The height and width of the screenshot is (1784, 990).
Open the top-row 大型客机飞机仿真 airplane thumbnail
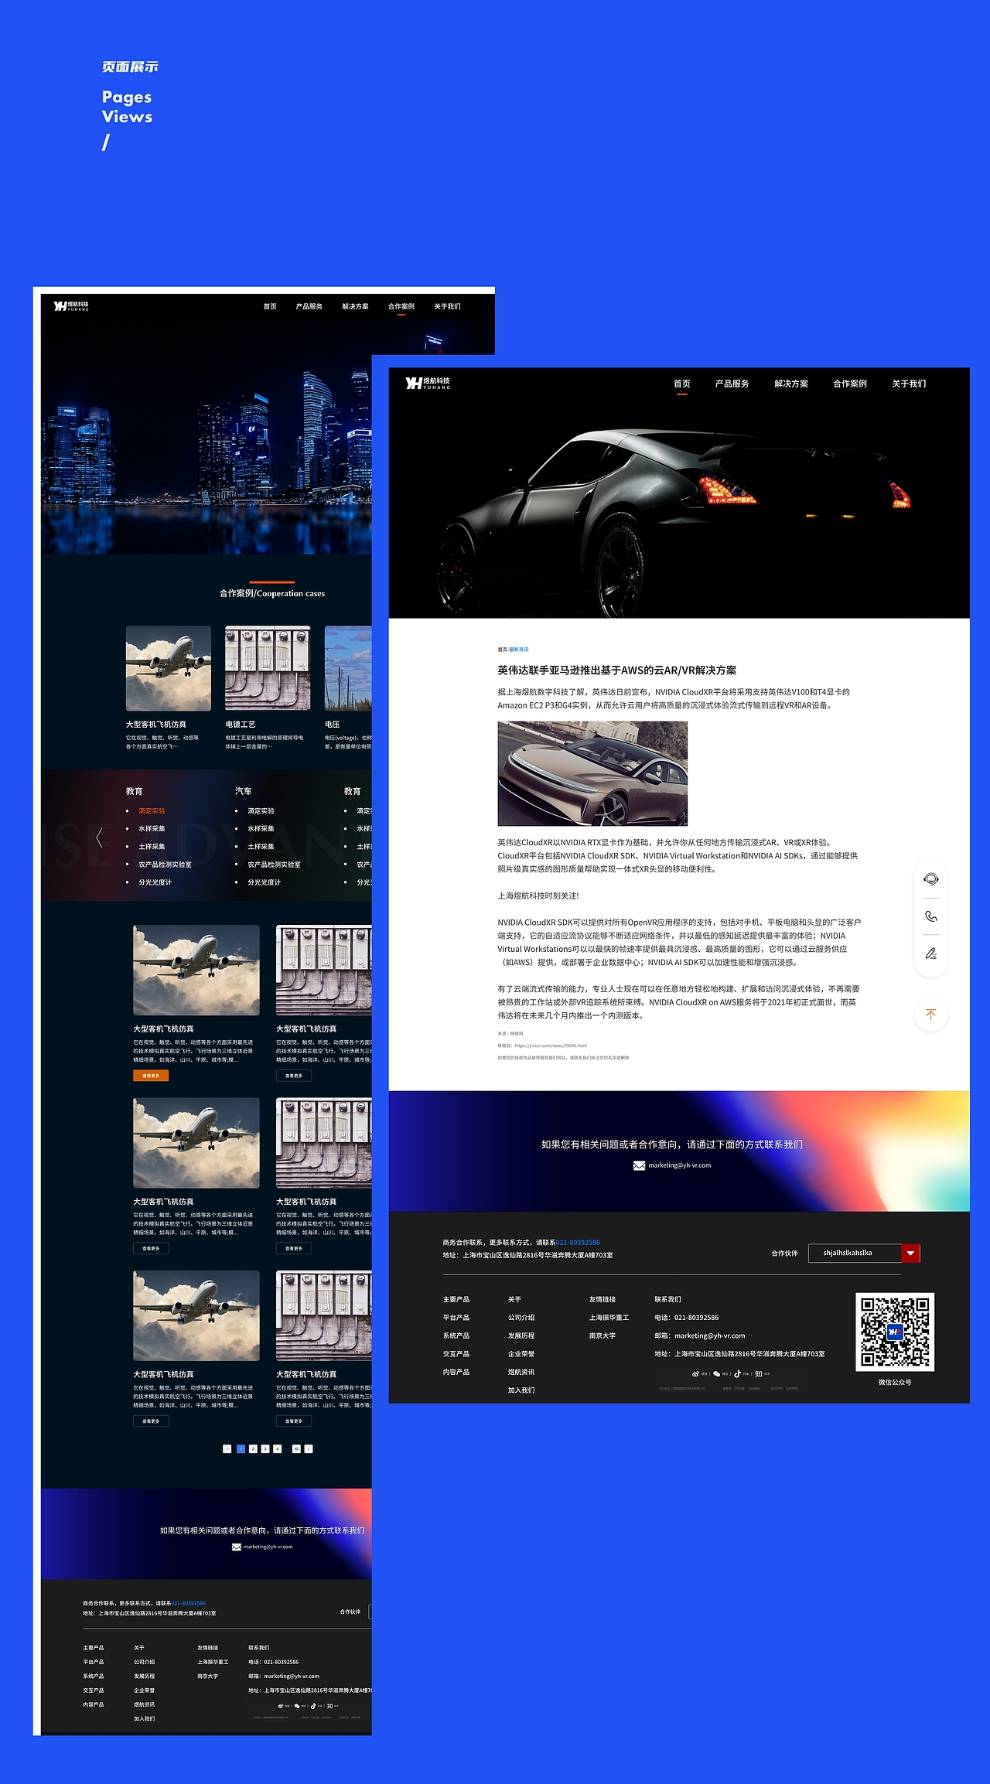coord(169,668)
